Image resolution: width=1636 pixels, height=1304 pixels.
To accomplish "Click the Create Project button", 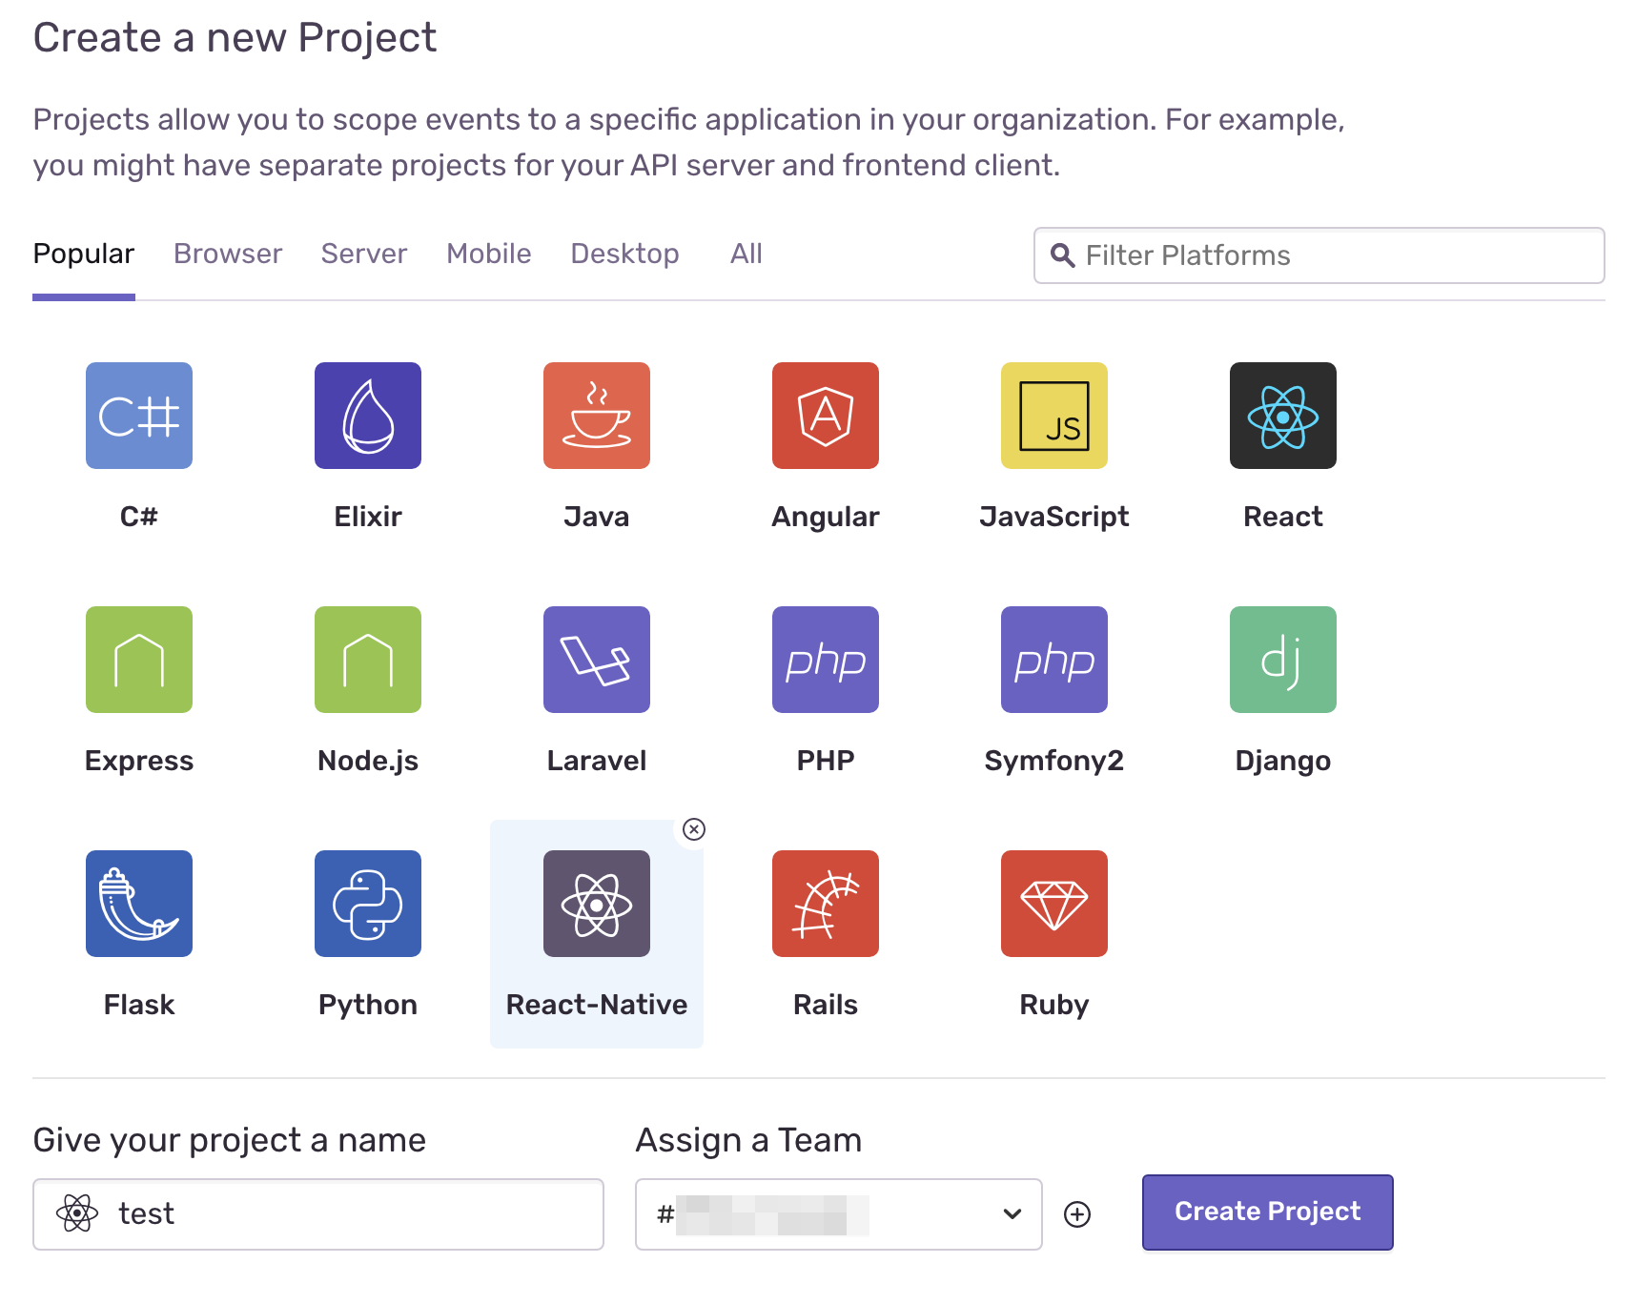I will coord(1268,1212).
